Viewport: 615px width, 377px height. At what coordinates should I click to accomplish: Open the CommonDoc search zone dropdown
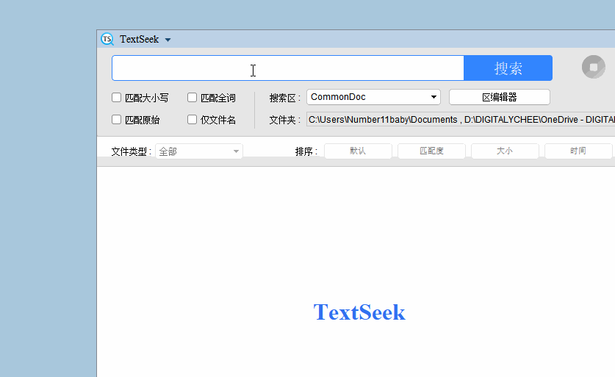coord(373,97)
